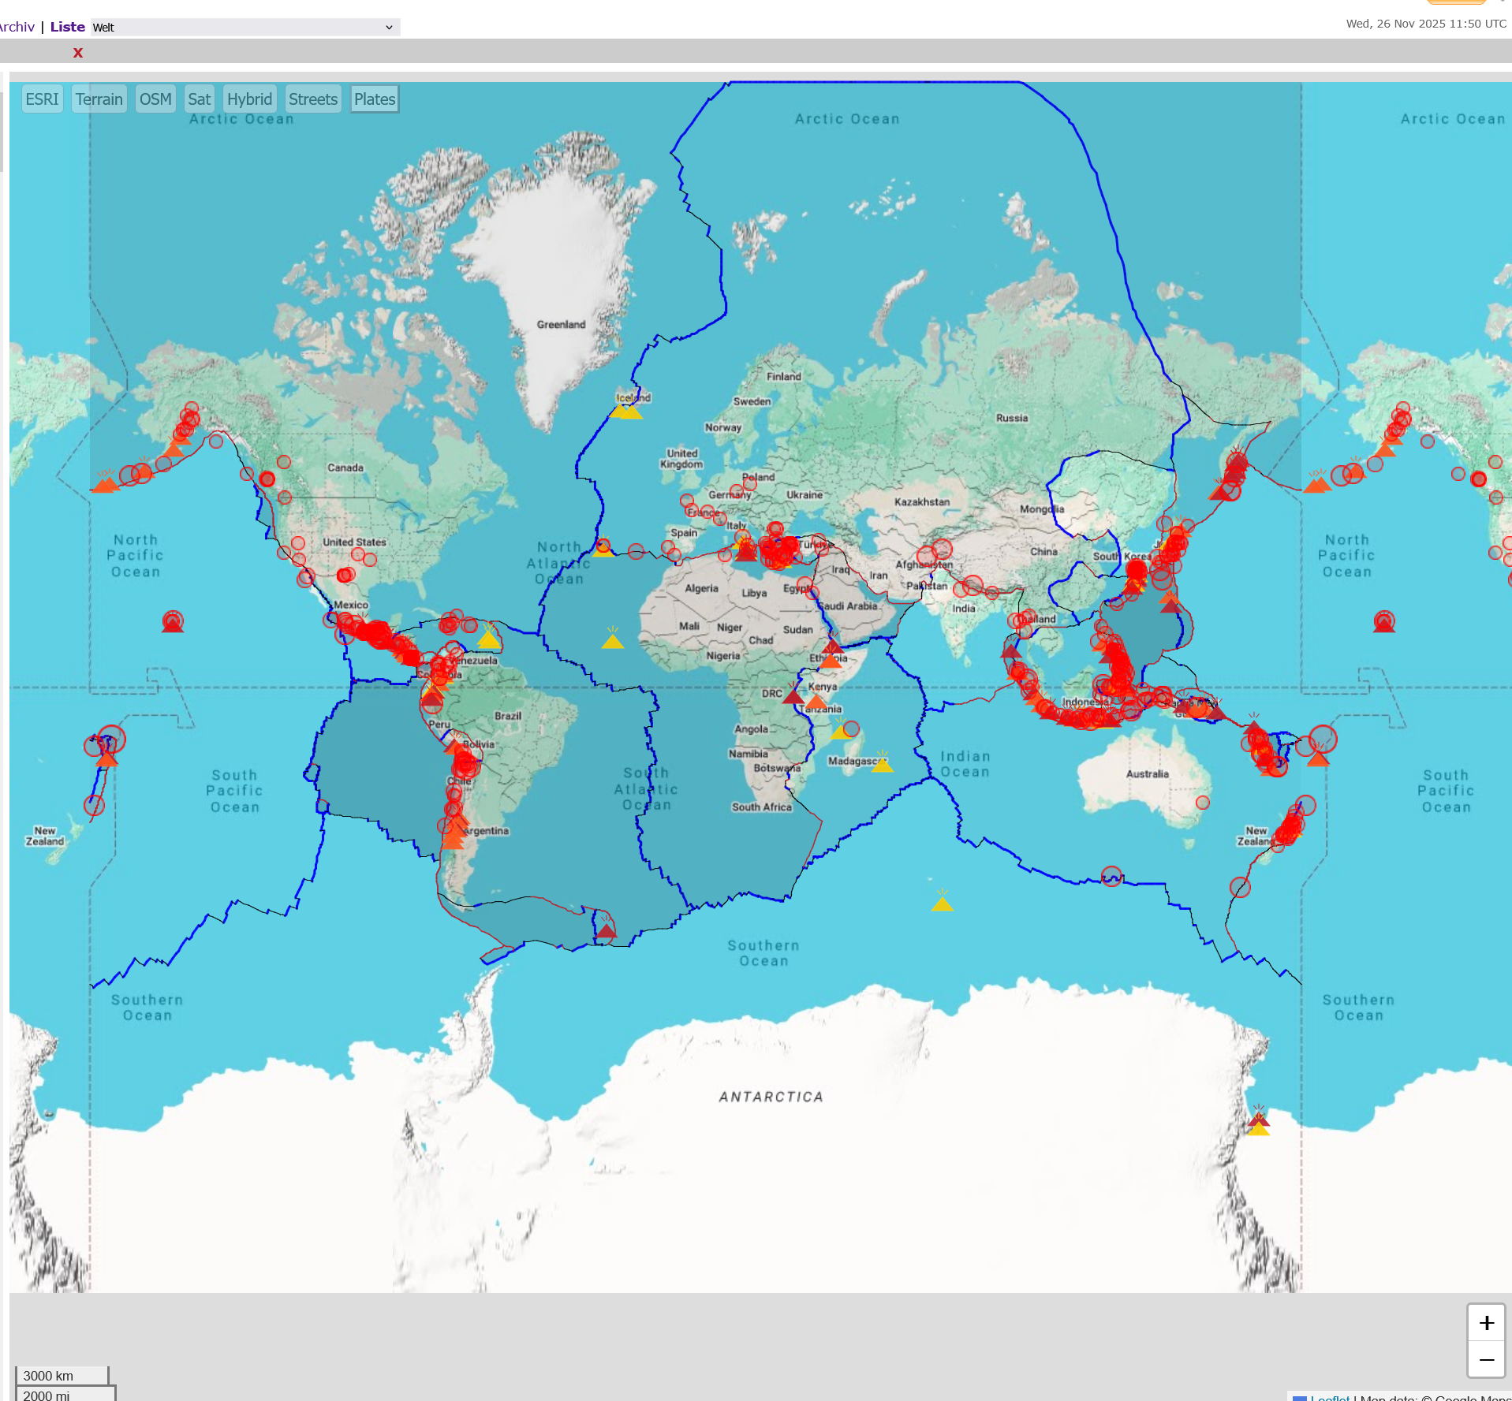Viewport: 1512px width, 1401px height.
Task: Enable the Hybrid map layer
Action: 249,99
